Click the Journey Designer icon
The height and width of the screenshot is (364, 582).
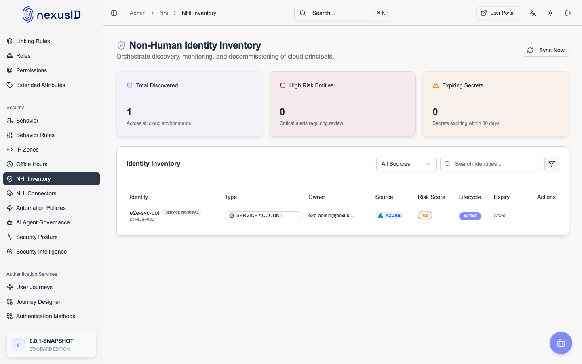[10, 302]
